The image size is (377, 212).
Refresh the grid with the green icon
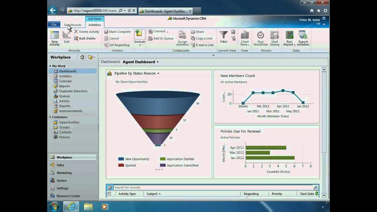coord(317,193)
